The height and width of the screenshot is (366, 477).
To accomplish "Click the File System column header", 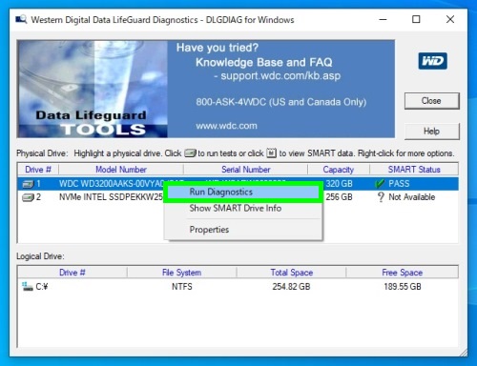I will [x=181, y=273].
